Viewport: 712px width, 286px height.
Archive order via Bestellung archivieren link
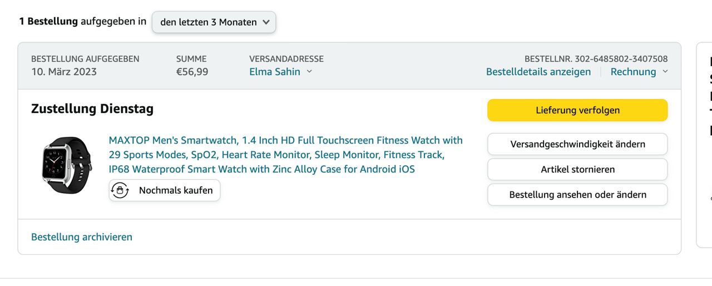tap(82, 237)
